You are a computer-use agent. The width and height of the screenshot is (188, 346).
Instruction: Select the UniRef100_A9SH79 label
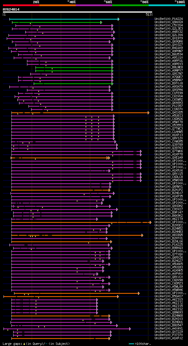tap(169, 87)
